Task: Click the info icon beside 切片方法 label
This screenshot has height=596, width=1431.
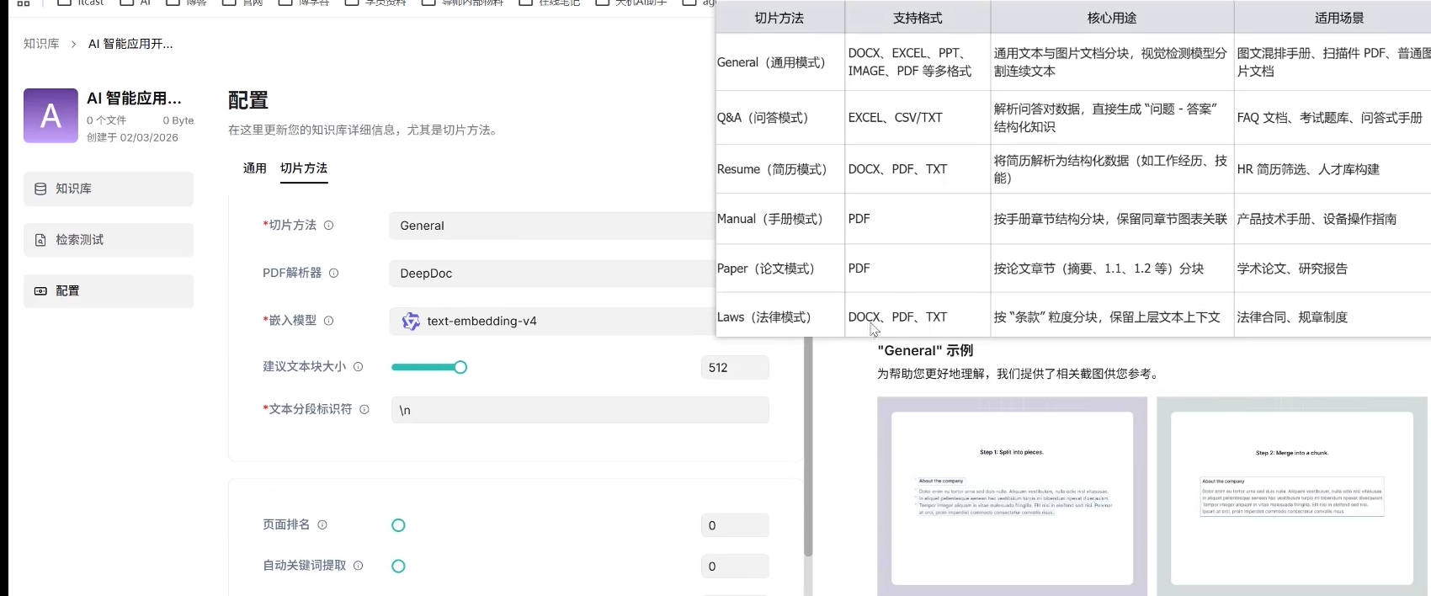Action: coord(328,226)
